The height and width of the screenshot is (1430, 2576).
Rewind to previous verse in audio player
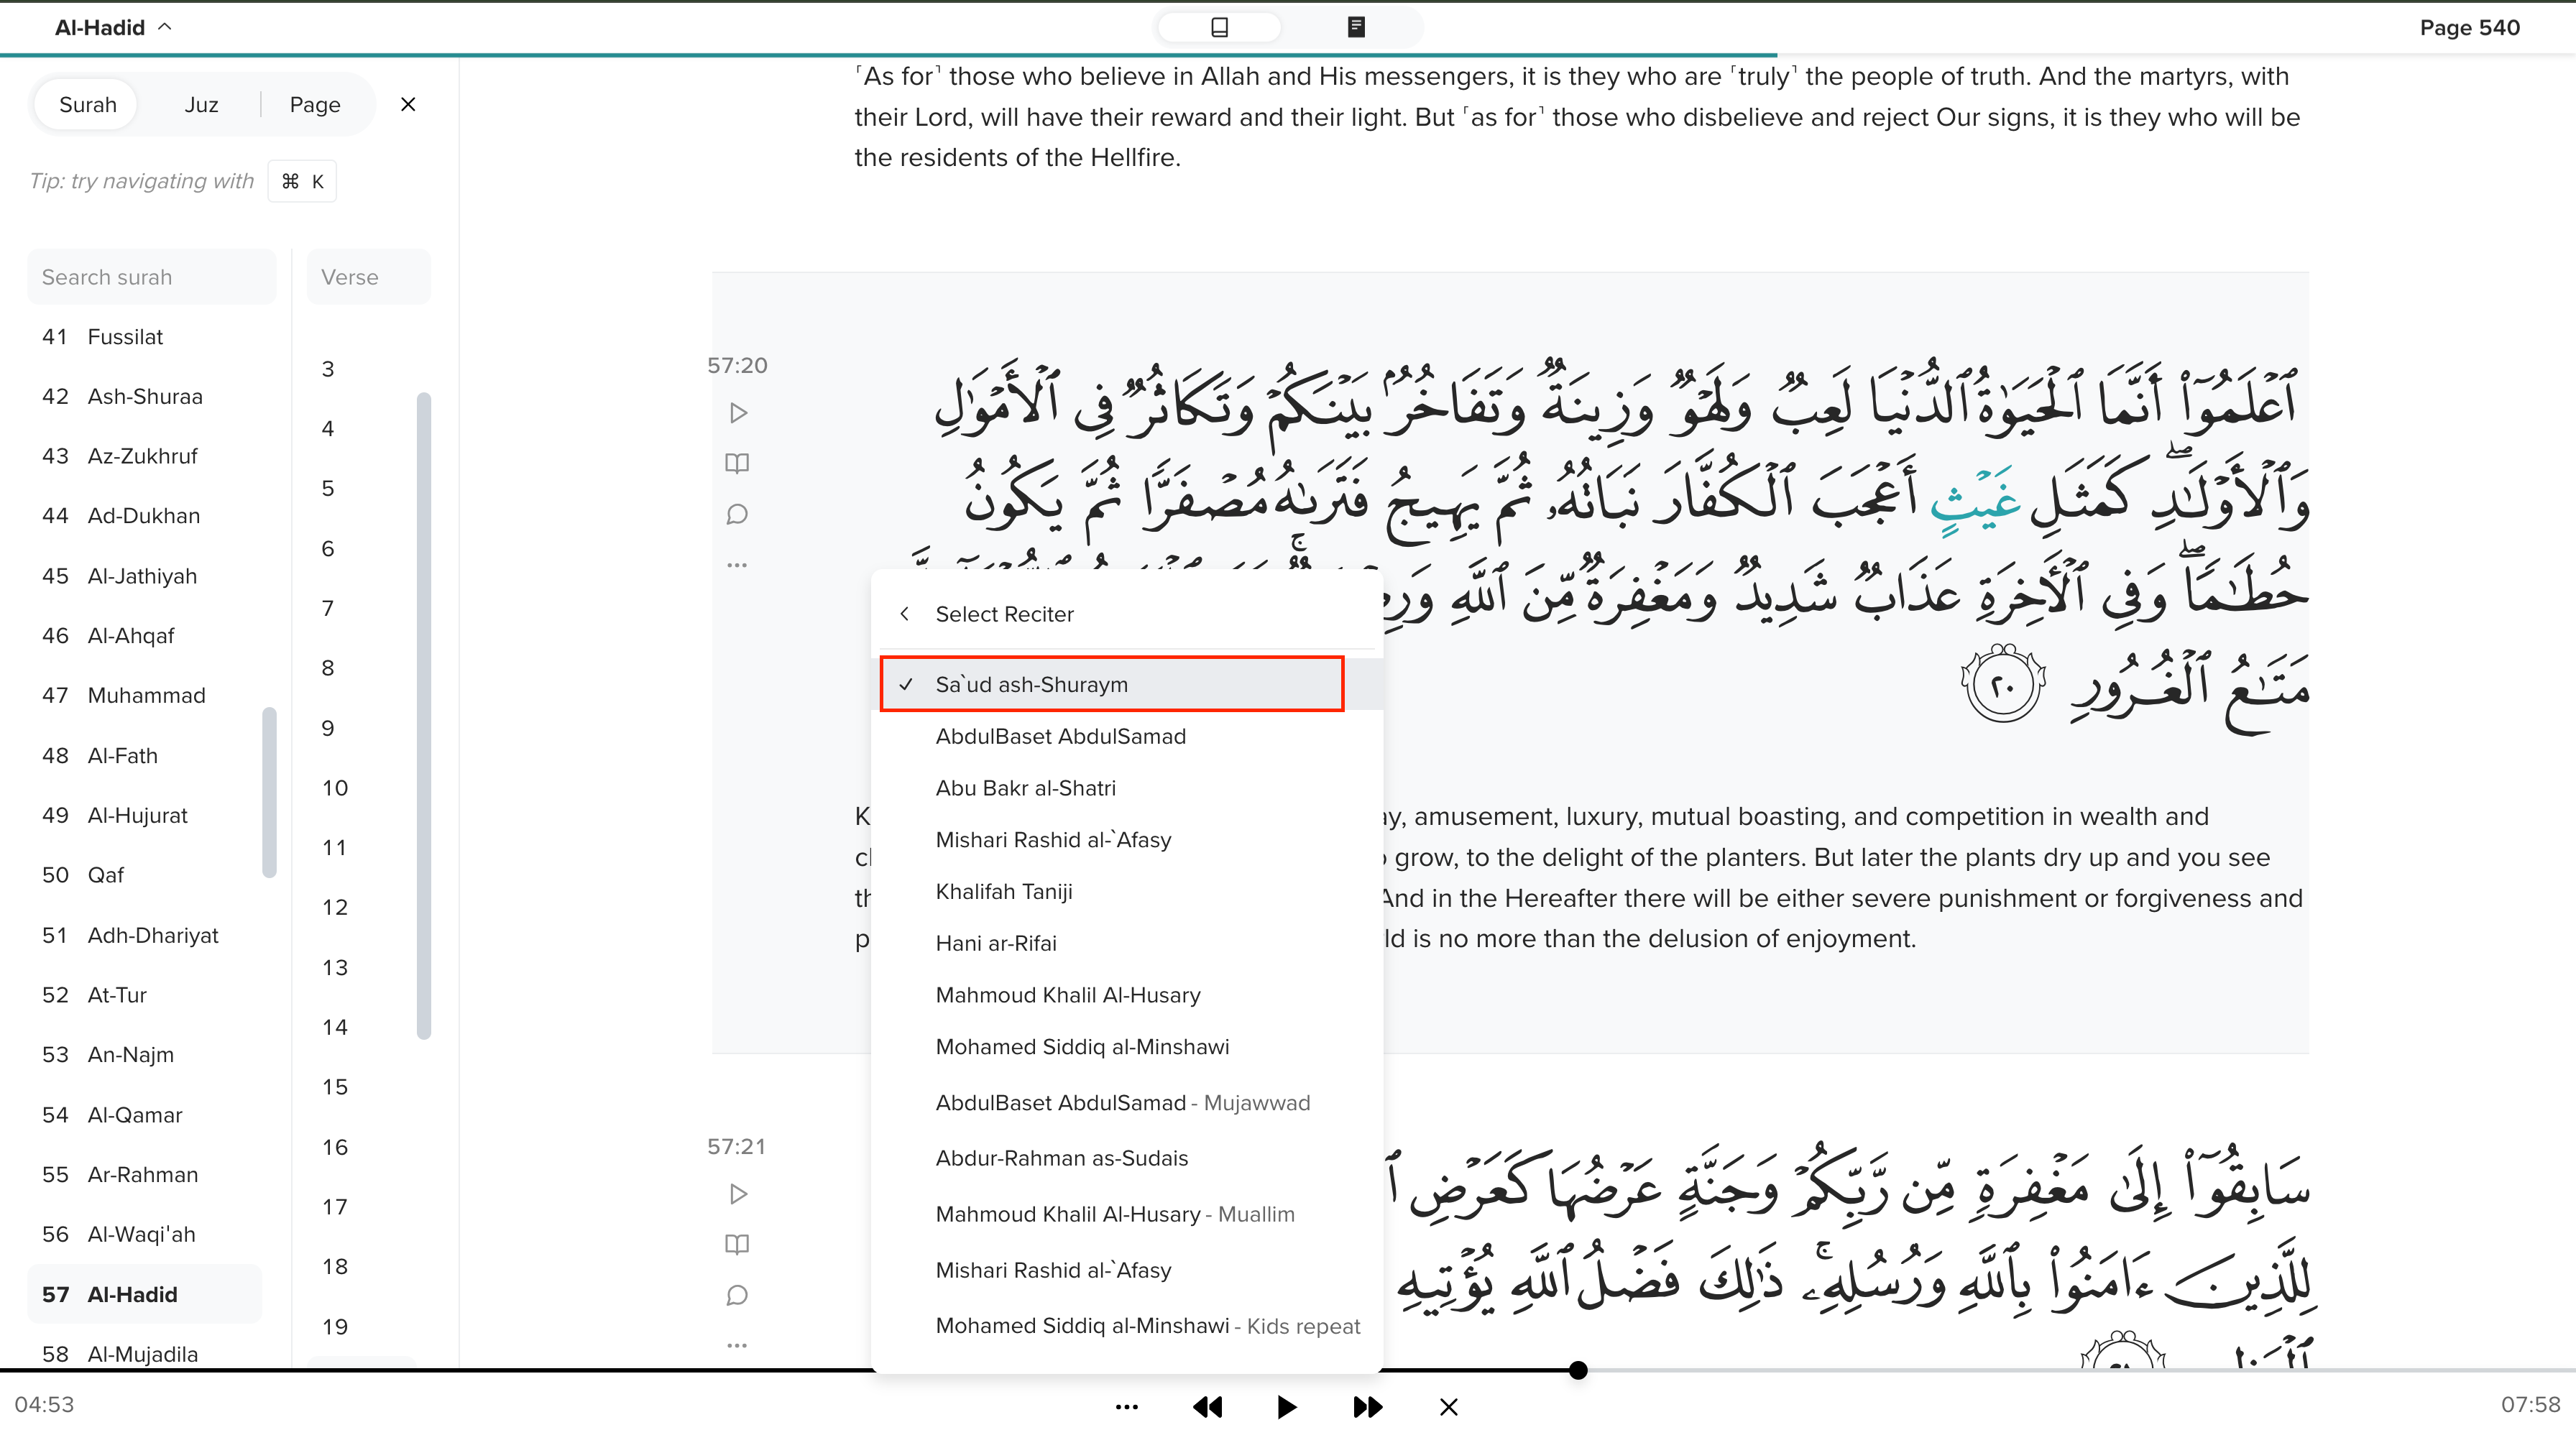point(1208,1407)
